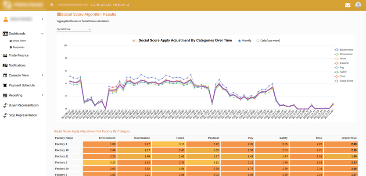Click the Buyer Representation icon
The width and height of the screenshot is (366, 176).
coord(5,105)
